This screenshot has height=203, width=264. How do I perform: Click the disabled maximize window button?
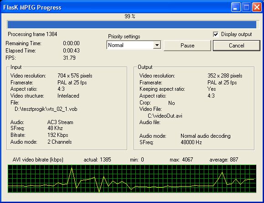246,7
